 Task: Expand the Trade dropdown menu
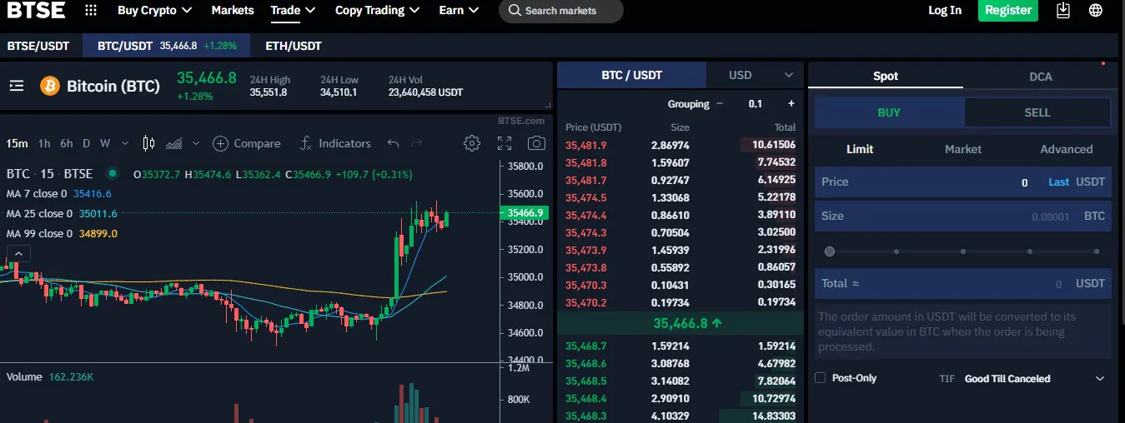[x=293, y=11]
